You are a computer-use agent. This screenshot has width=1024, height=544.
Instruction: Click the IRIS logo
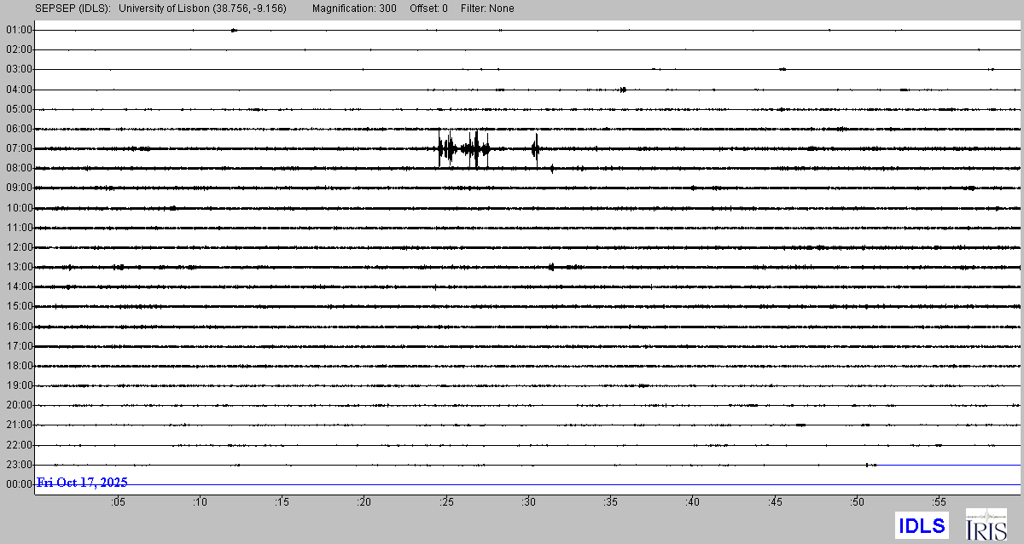point(986,524)
